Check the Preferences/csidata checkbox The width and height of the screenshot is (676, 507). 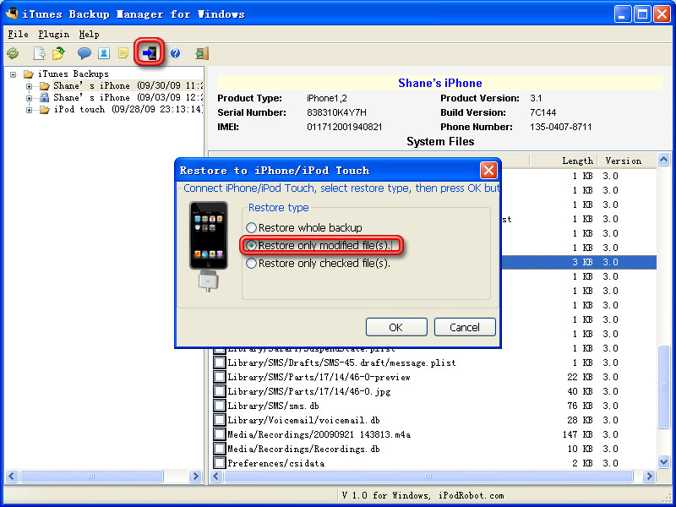click(x=220, y=463)
